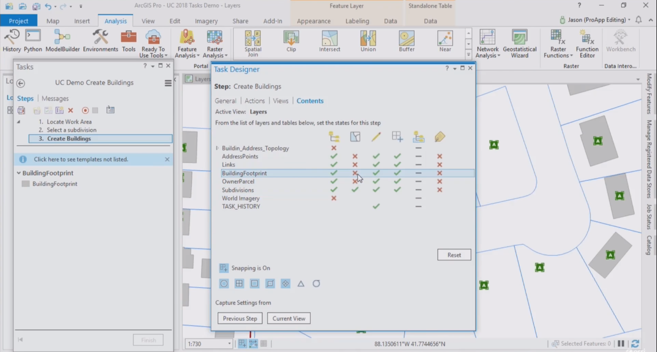Click the Previous Step button
Screen dimensions: 657x352
tap(240, 318)
